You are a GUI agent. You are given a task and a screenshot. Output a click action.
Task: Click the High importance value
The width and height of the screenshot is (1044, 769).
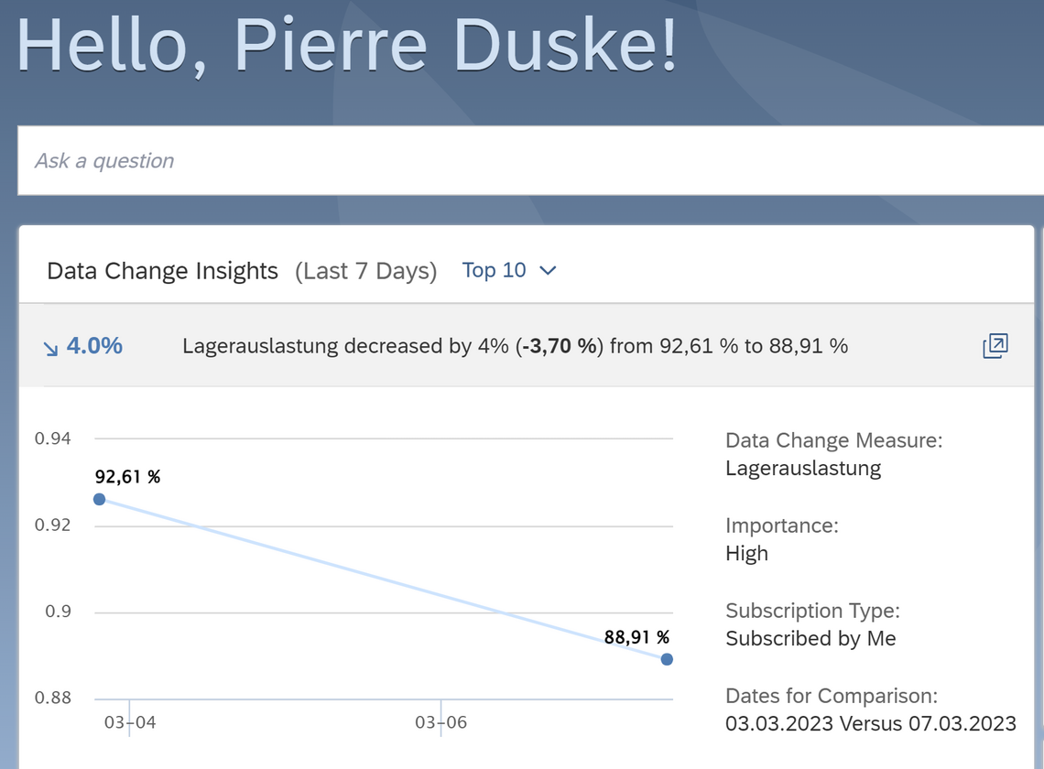[x=746, y=553]
